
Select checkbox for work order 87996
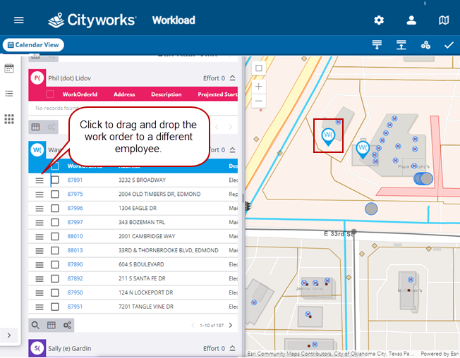point(54,208)
